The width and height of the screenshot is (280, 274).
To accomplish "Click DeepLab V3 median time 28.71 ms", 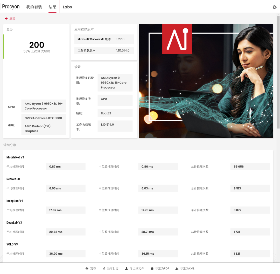I will click(x=158, y=232).
